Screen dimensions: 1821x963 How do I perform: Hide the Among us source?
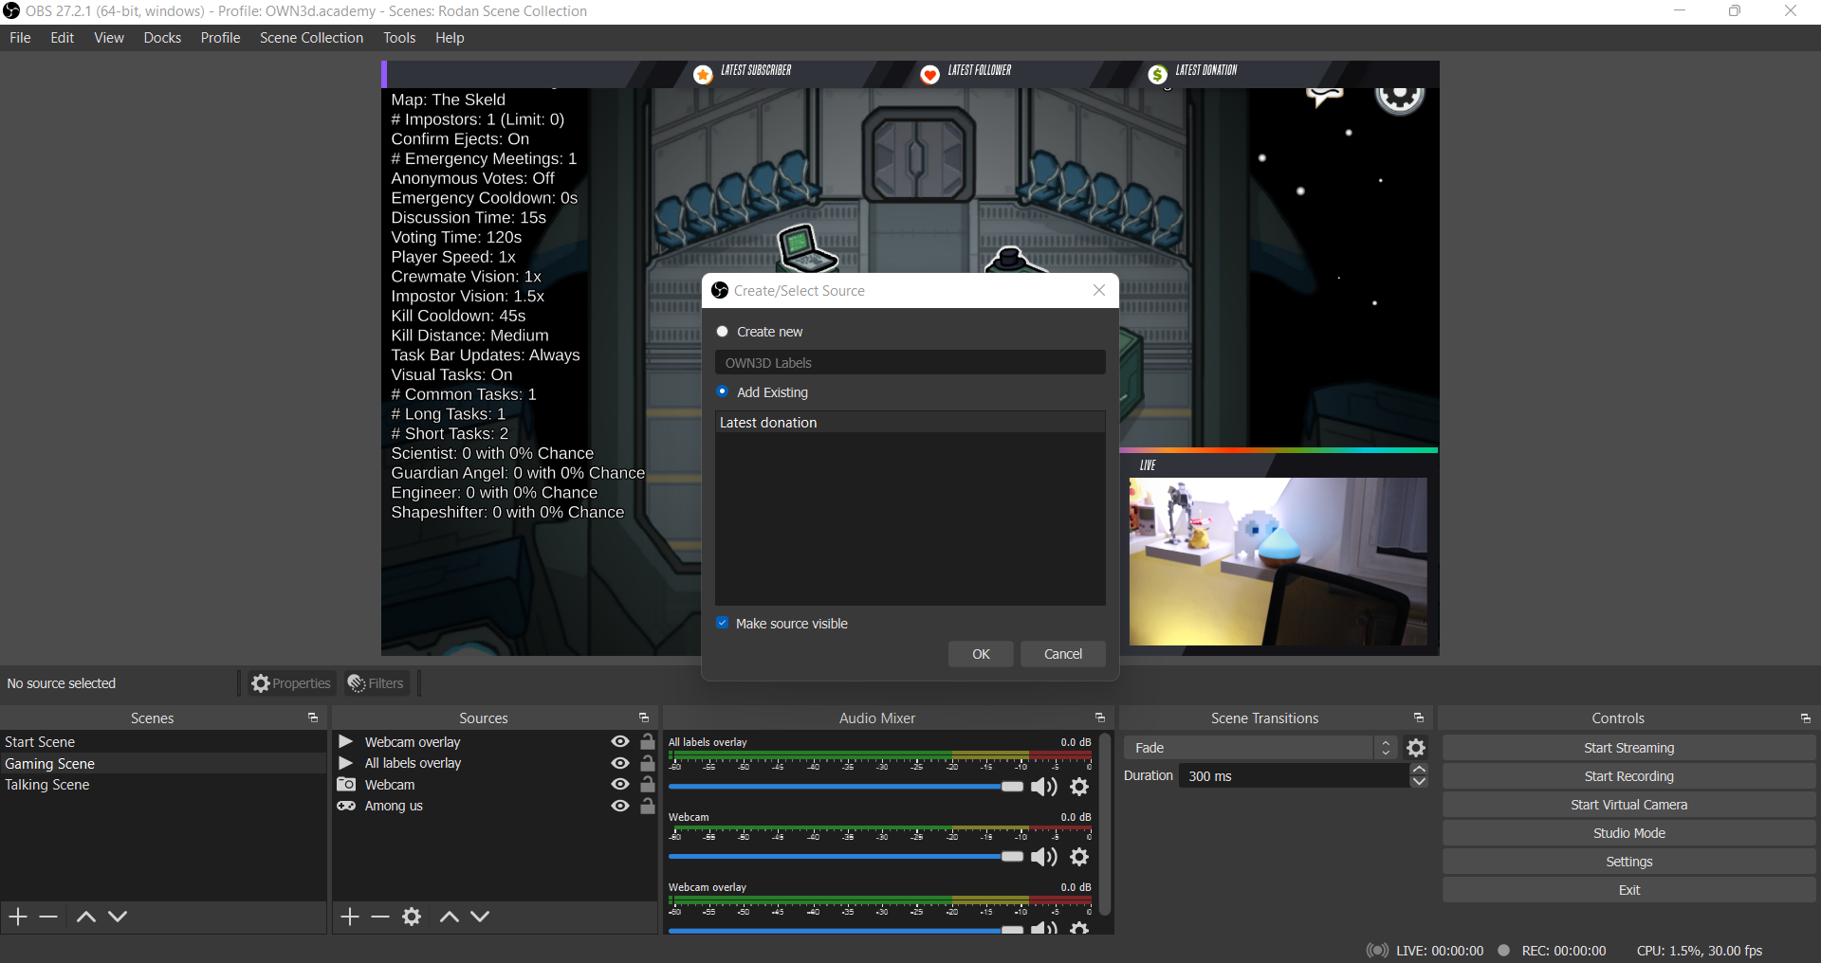click(x=620, y=806)
